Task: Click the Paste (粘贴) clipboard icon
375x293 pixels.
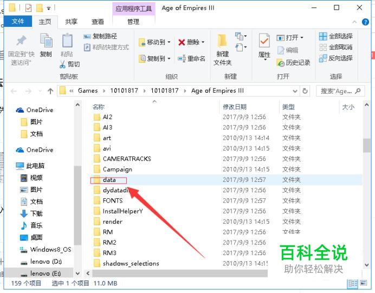Action: coord(67,41)
